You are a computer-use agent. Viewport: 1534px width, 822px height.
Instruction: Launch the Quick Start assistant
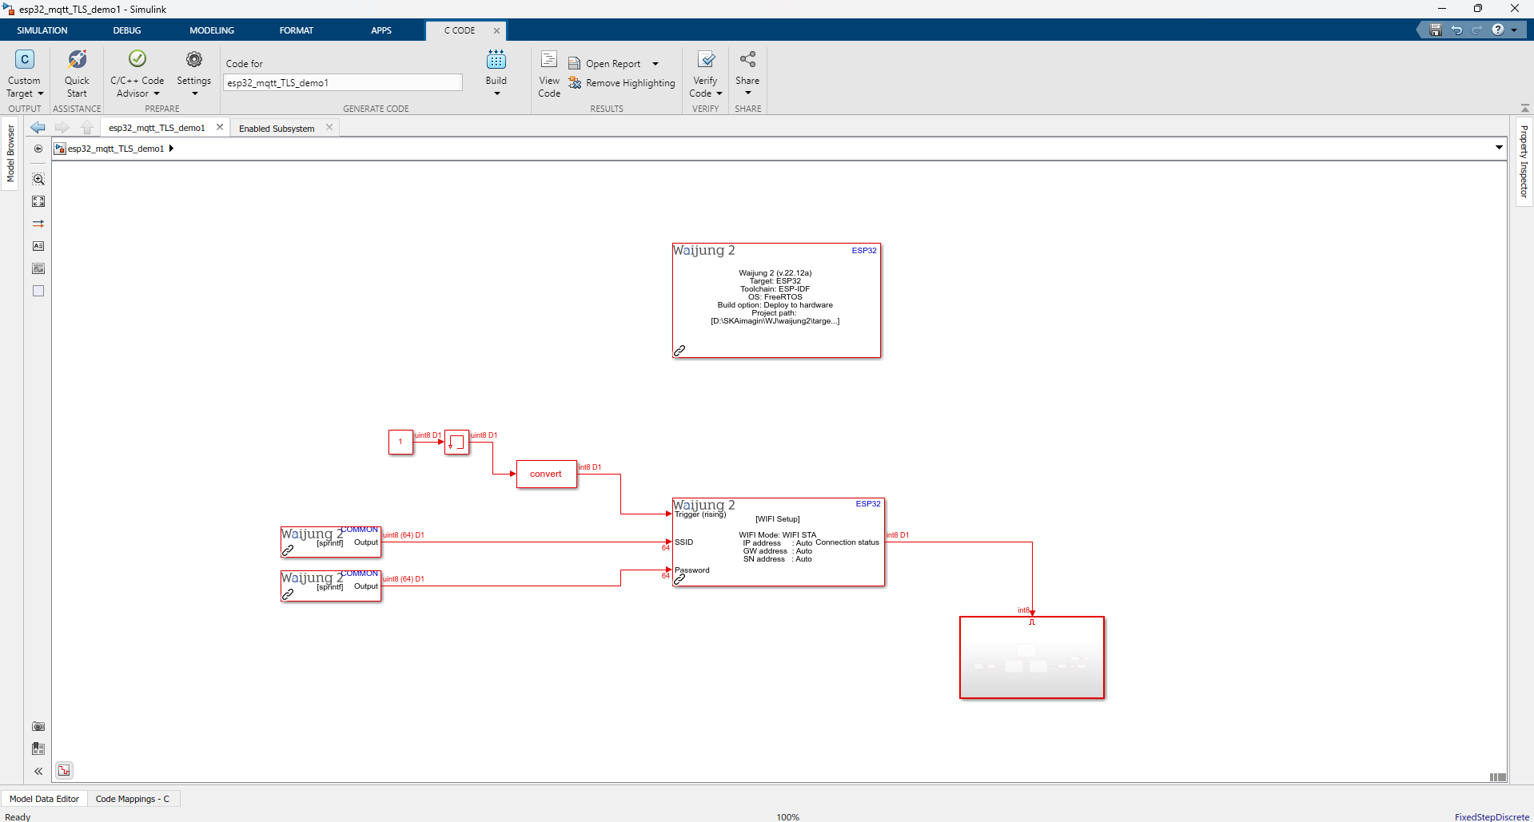[x=77, y=73]
